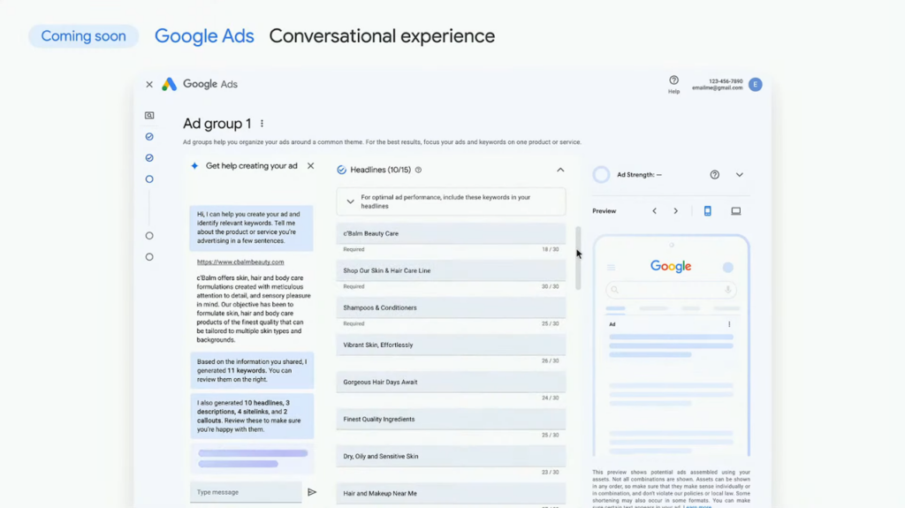The width and height of the screenshot is (905, 508).
Task: Switch preview to desktop view
Action: tap(736, 210)
